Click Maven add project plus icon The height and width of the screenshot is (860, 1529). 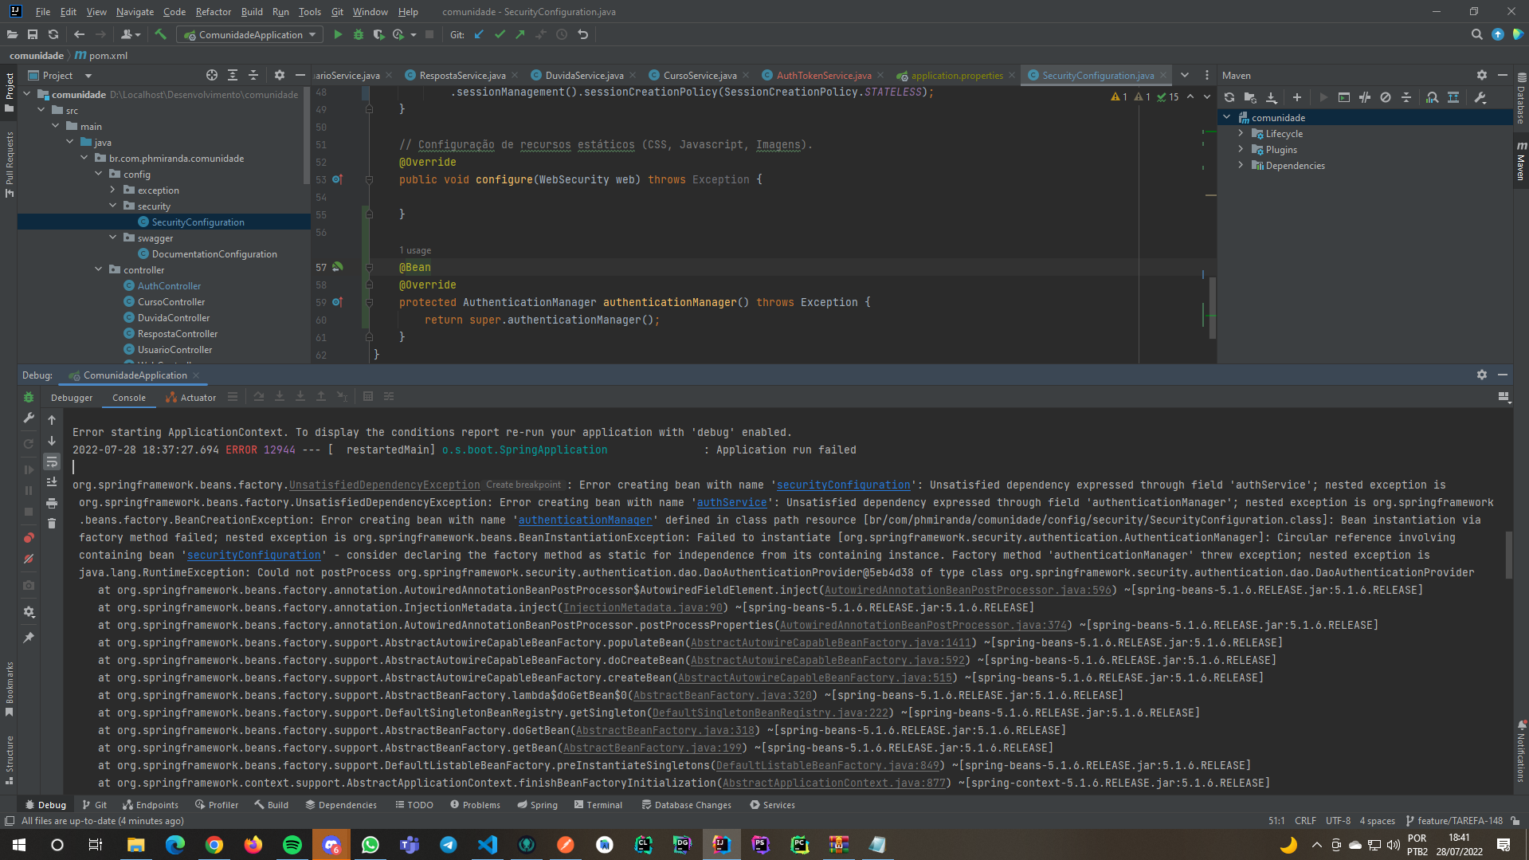(x=1297, y=97)
